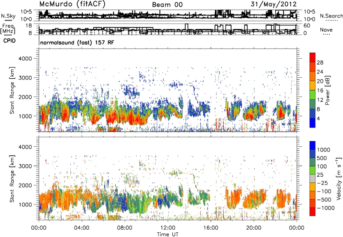The image size is (343, 237).
Task: Click the 28 label on power colorbar
Action: [320, 62]
